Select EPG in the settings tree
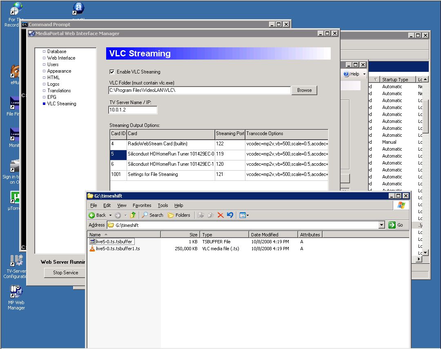 tap(51, 97)
